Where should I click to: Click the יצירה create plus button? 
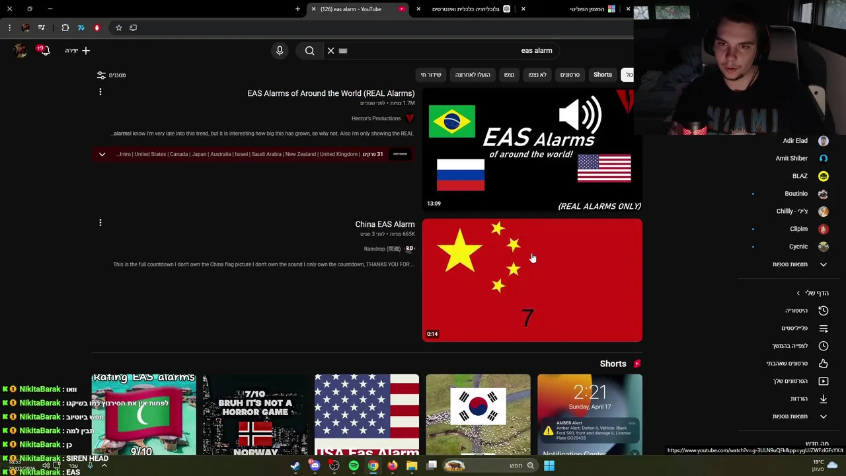(x=77, y=50)
